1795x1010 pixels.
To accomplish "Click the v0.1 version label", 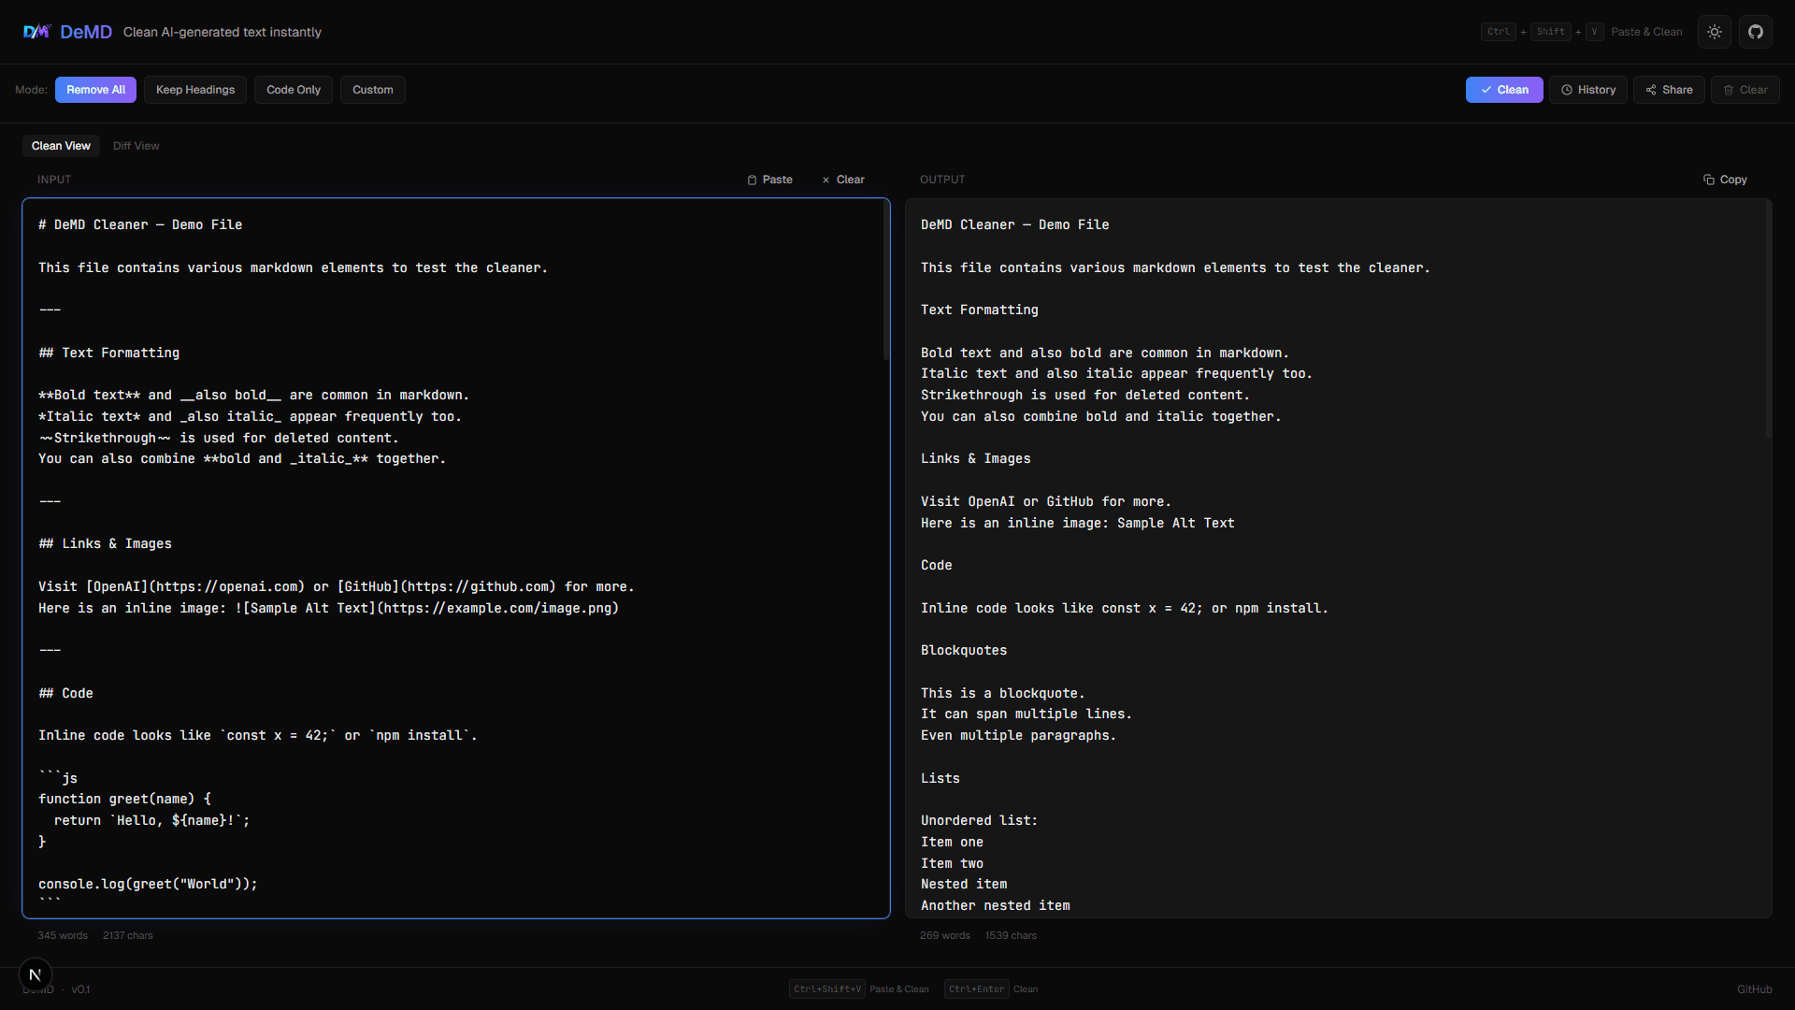I will point(81,989).
